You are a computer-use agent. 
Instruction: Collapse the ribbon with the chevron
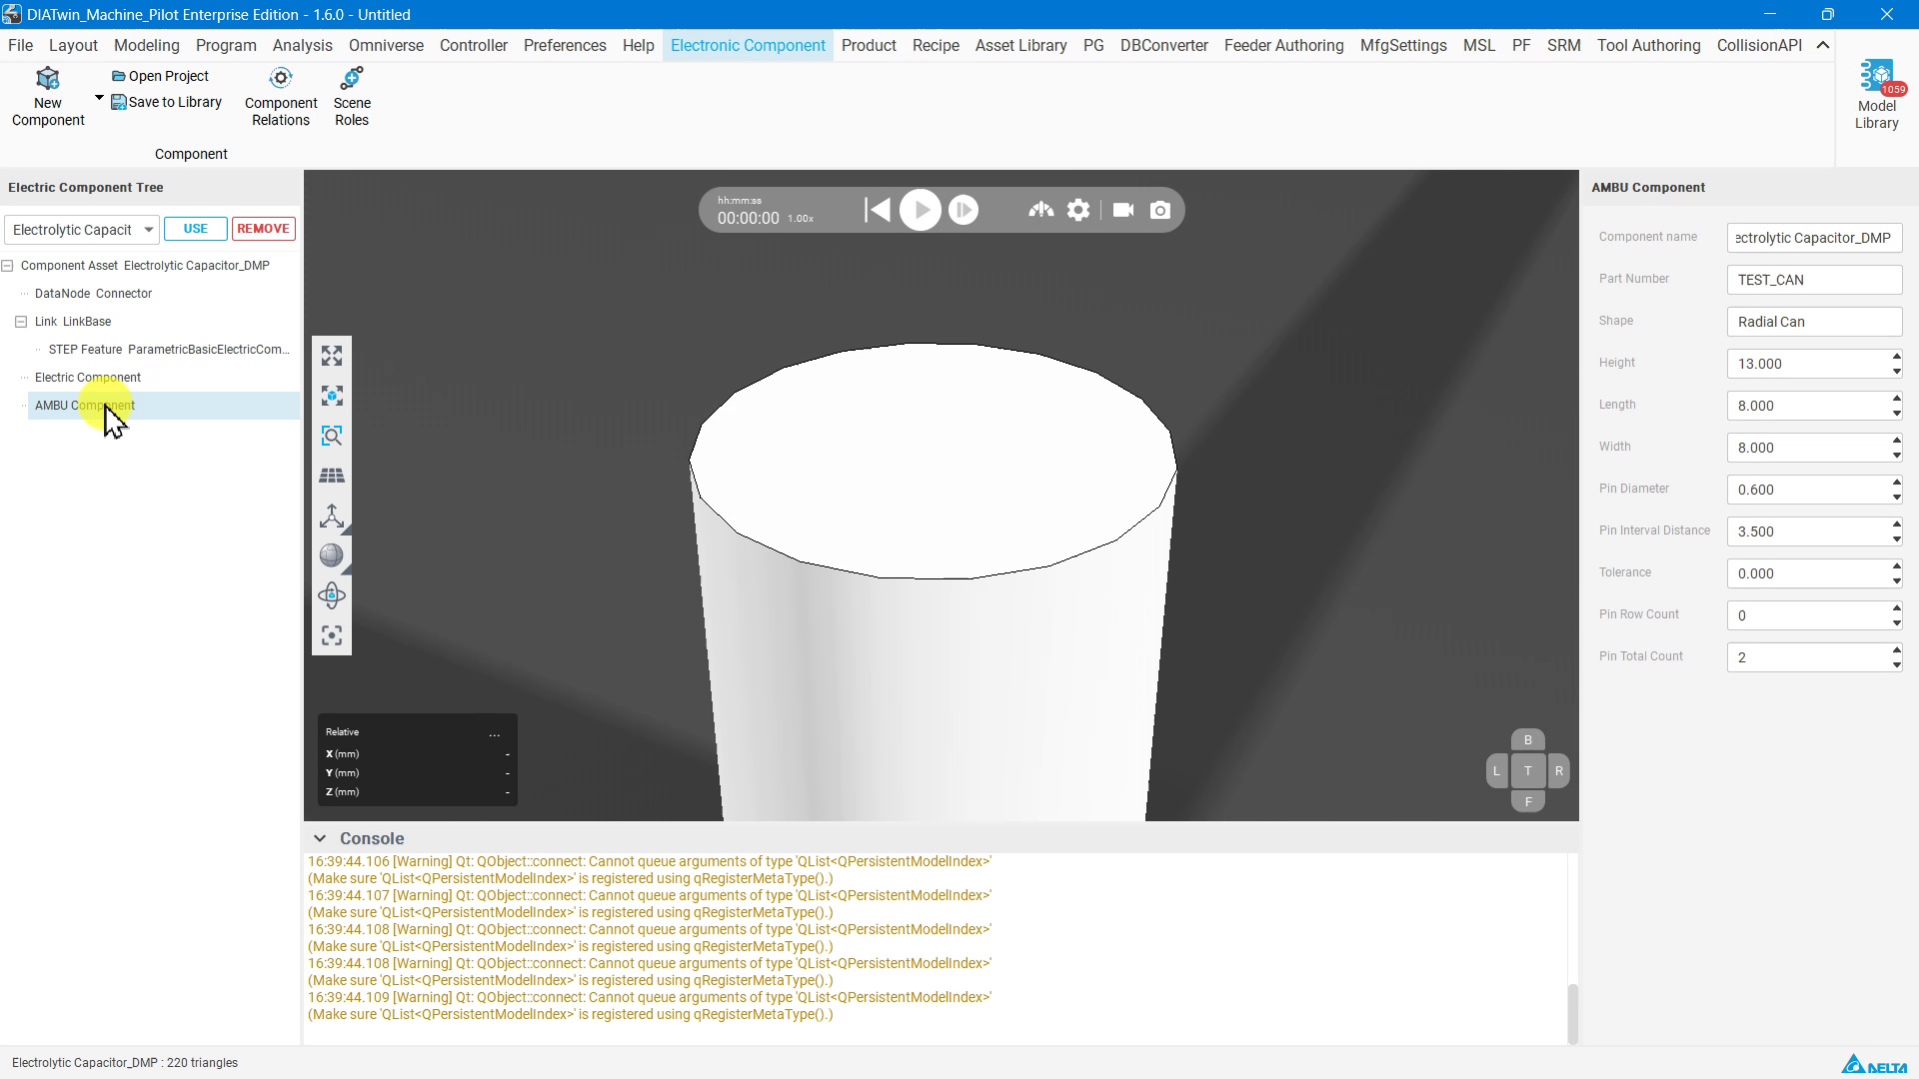click(1823, 45)
